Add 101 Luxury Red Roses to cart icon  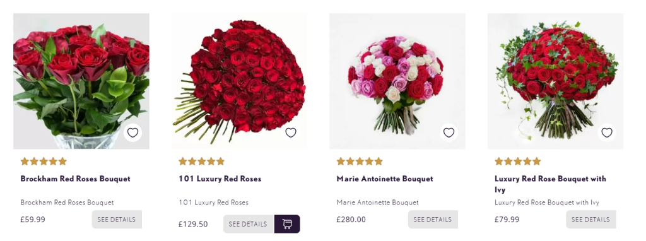click(287, 224)
